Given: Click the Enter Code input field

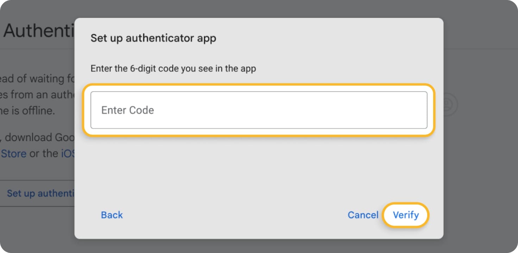Looking at the screenshot, I should pyautogui.click(x=259, y=110).
